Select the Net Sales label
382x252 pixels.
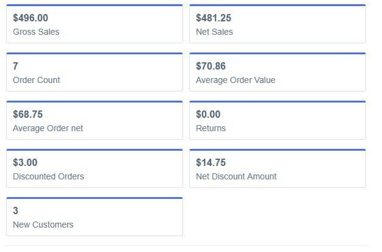(x=214, y=32)
